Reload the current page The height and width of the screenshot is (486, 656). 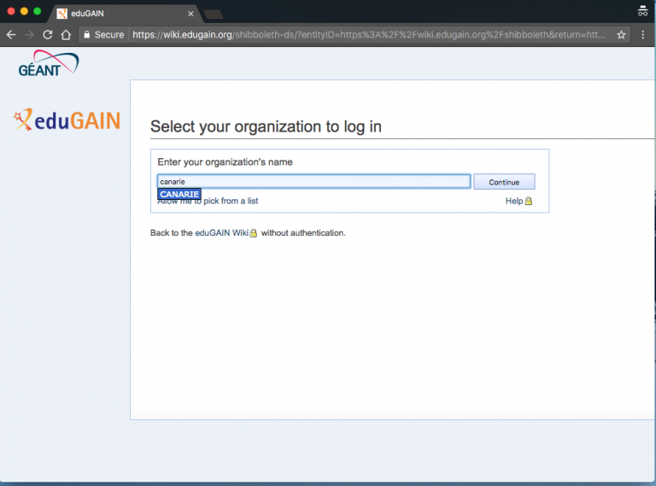pyautogui.click(x=48, y=35)
